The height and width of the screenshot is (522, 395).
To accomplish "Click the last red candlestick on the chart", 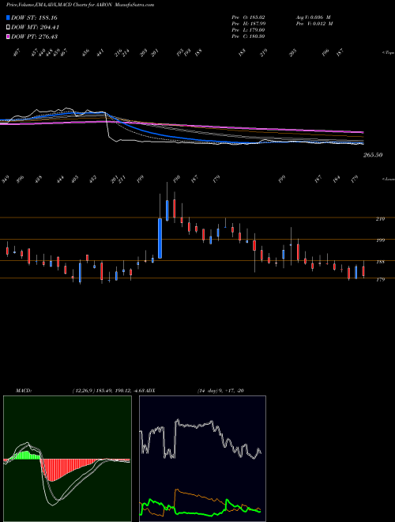I will tap(363, 271).
